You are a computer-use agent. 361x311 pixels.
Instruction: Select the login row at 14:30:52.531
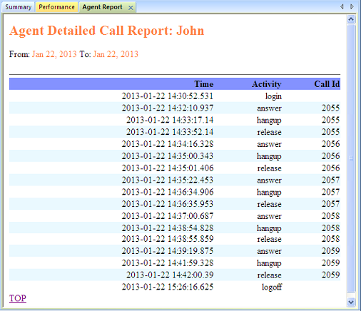pos(175,96)
